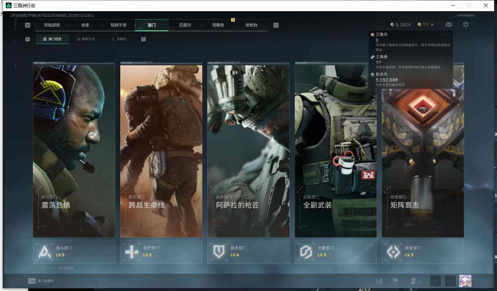Open the 阿萨拉的枪匠 mission card
Screen dimensions: 497x291
coord(248,150)
